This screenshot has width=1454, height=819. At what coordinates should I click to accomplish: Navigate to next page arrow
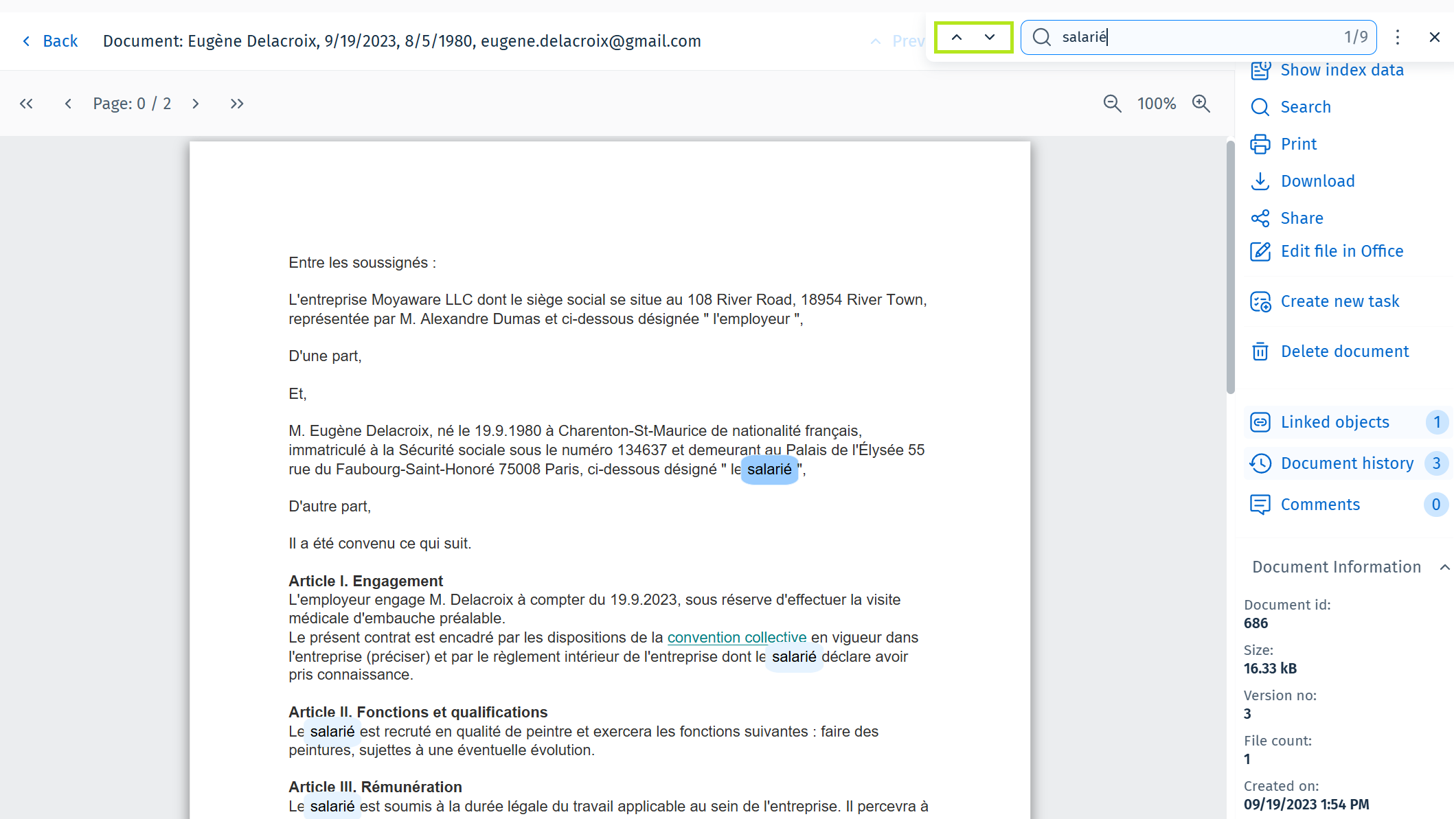[196, 104]
